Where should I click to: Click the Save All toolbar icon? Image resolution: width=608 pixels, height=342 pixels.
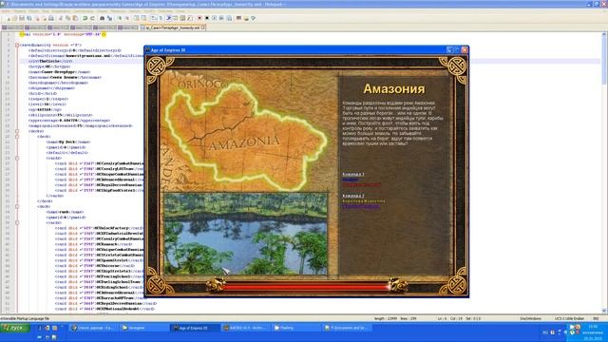click(x=29, y=18)
